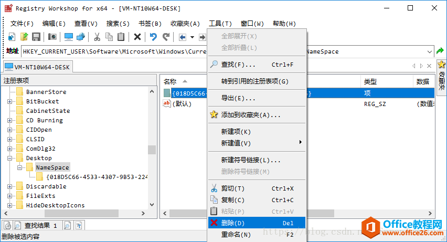The width and height of the screenshot is (447, 242).
Task: Click the blue Undo arrow icon
Action: coord(153,37)
